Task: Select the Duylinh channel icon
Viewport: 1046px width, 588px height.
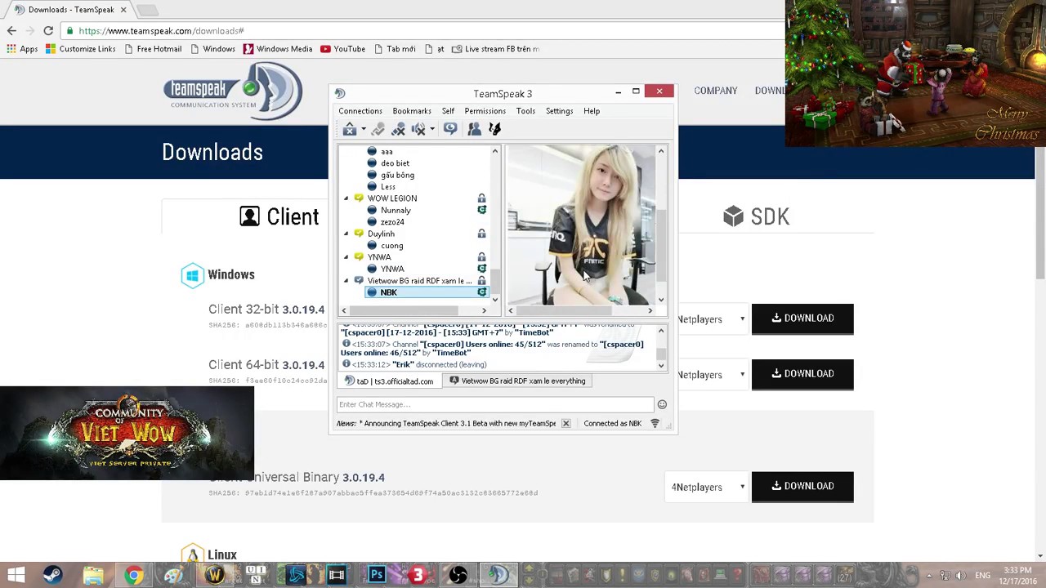Action: point(359,234)
